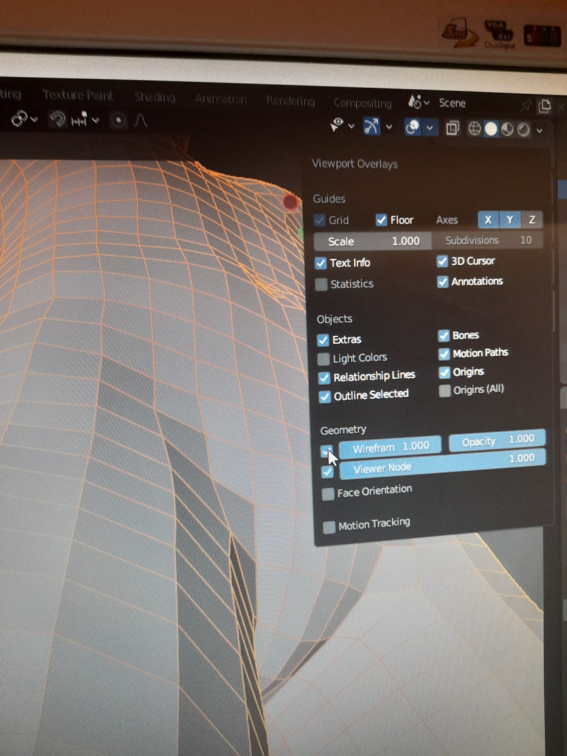
Task: Click the Wireframe threshold slider
Action: pos(390,446)
